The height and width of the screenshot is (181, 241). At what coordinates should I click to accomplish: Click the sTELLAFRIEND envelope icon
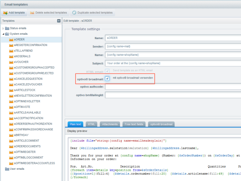click(x=11, y=51)
